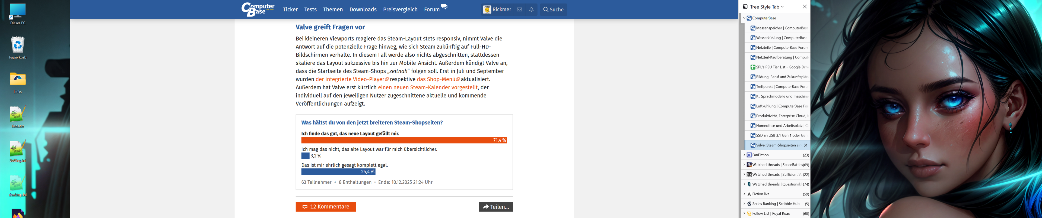Screen dimensions: 1042x218
Task: Expand the FanFiction tab group
Action: 744,155
